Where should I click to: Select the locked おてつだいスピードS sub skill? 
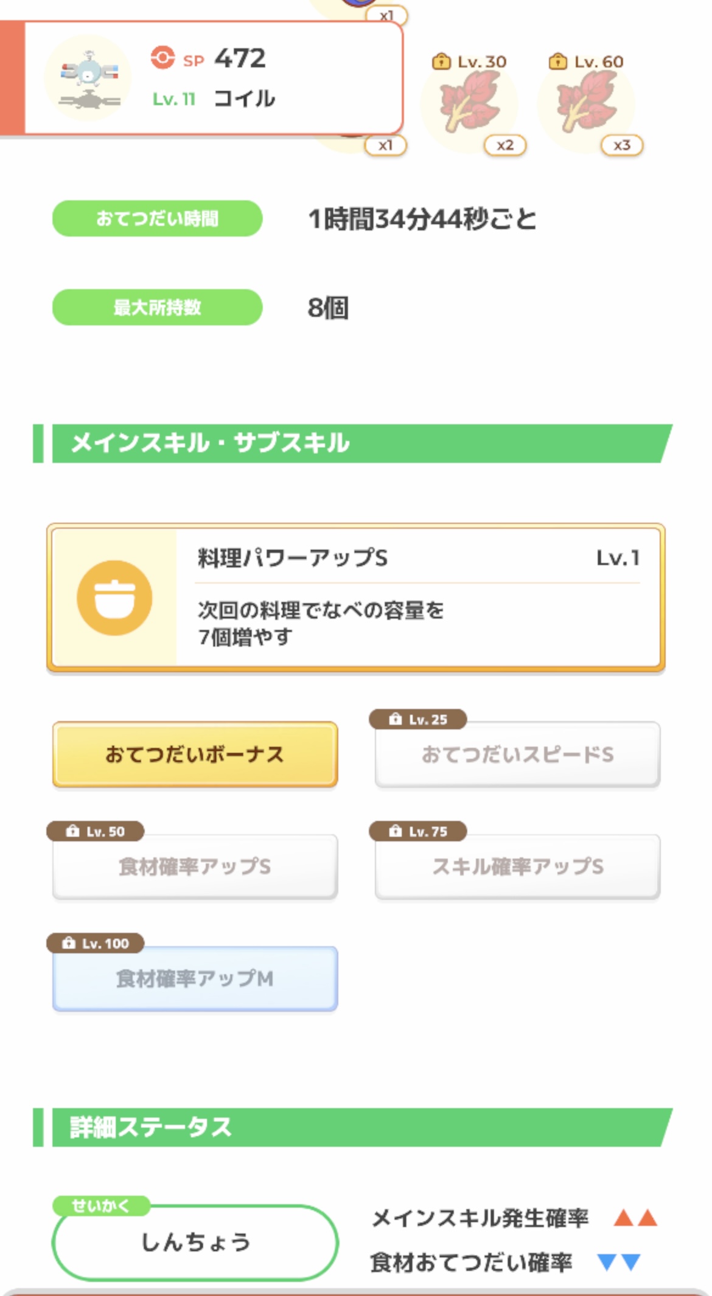517,754
